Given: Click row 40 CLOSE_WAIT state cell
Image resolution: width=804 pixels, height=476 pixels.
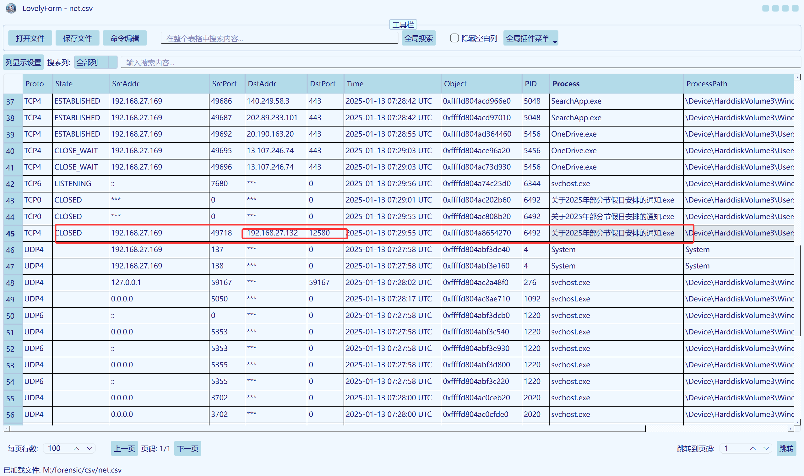Looking at the screenshot, I should (81, 151).
